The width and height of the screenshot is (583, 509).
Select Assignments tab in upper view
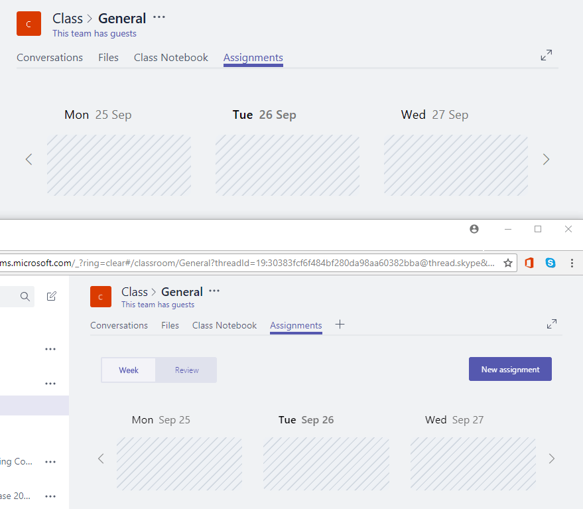(x=253, y=58)
